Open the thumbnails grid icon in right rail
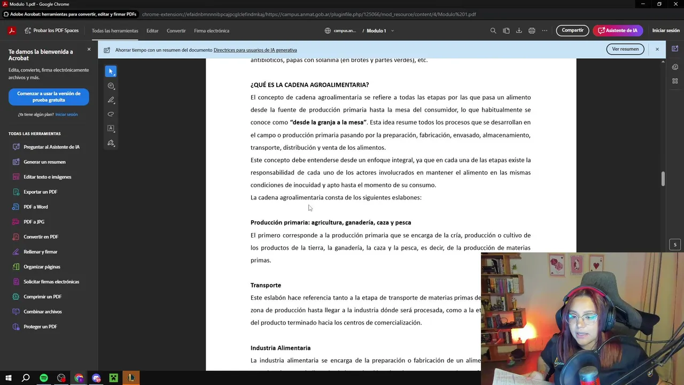 click(675, 81)
